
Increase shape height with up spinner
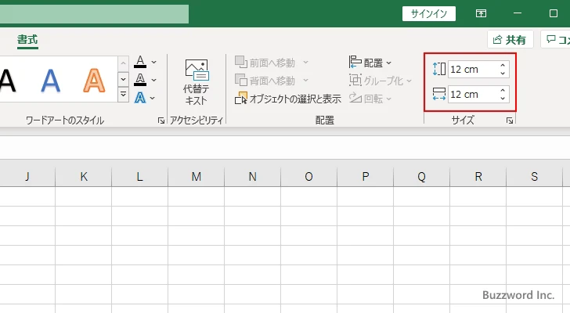(503, 66)
